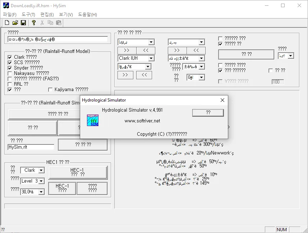
Task: Click the HySim logo in the About dialog
Action: click(93, 120)
